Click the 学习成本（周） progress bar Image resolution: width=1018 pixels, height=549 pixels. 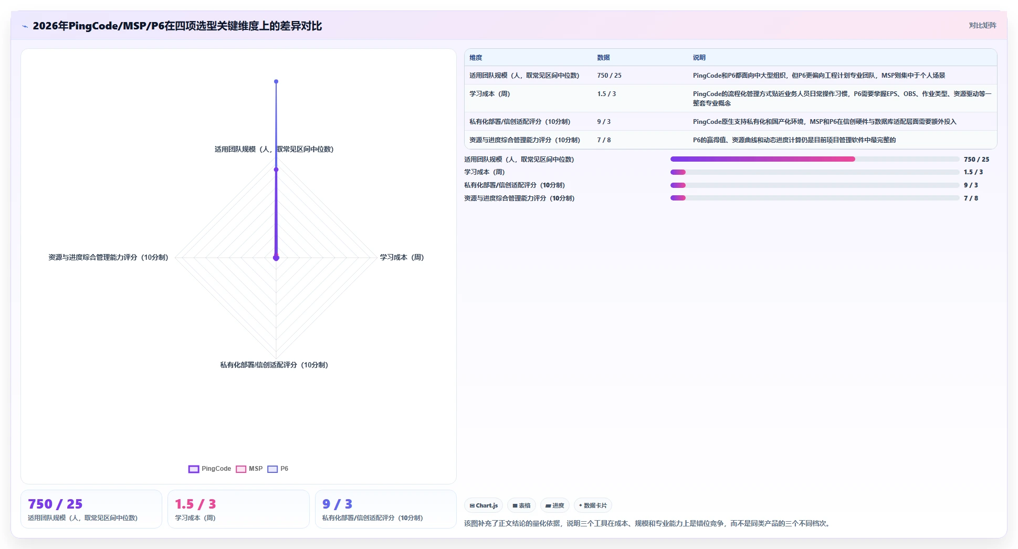[815, 172]
